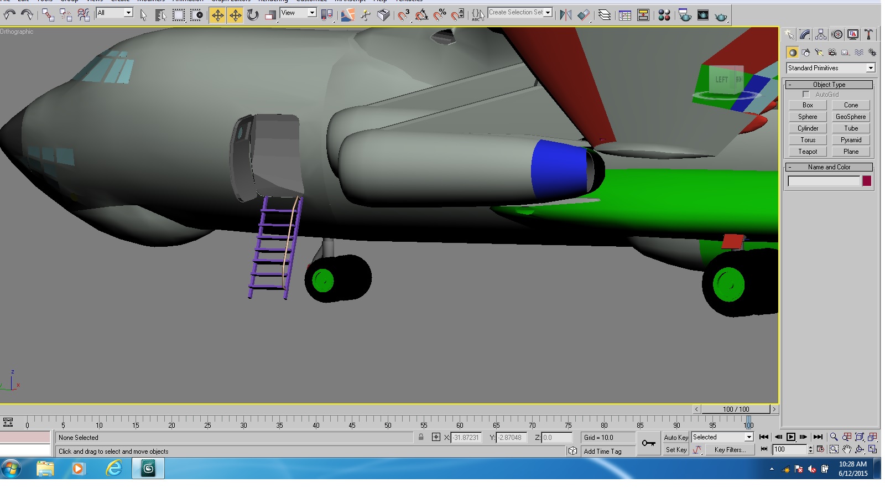Click the Key Filters button
The height and width of the screenshot is (498, 885).
coord(730,450)
